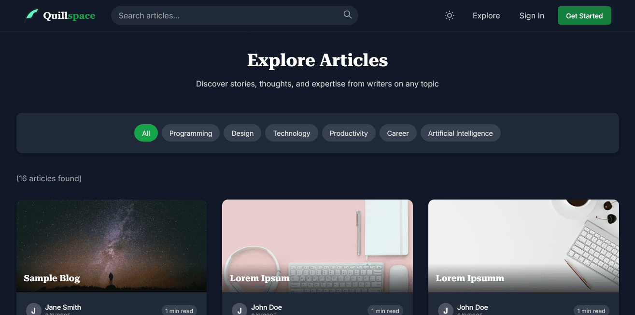
Task: Show Productivity articles
Action: pyautogui.click(x=349, y=133)
